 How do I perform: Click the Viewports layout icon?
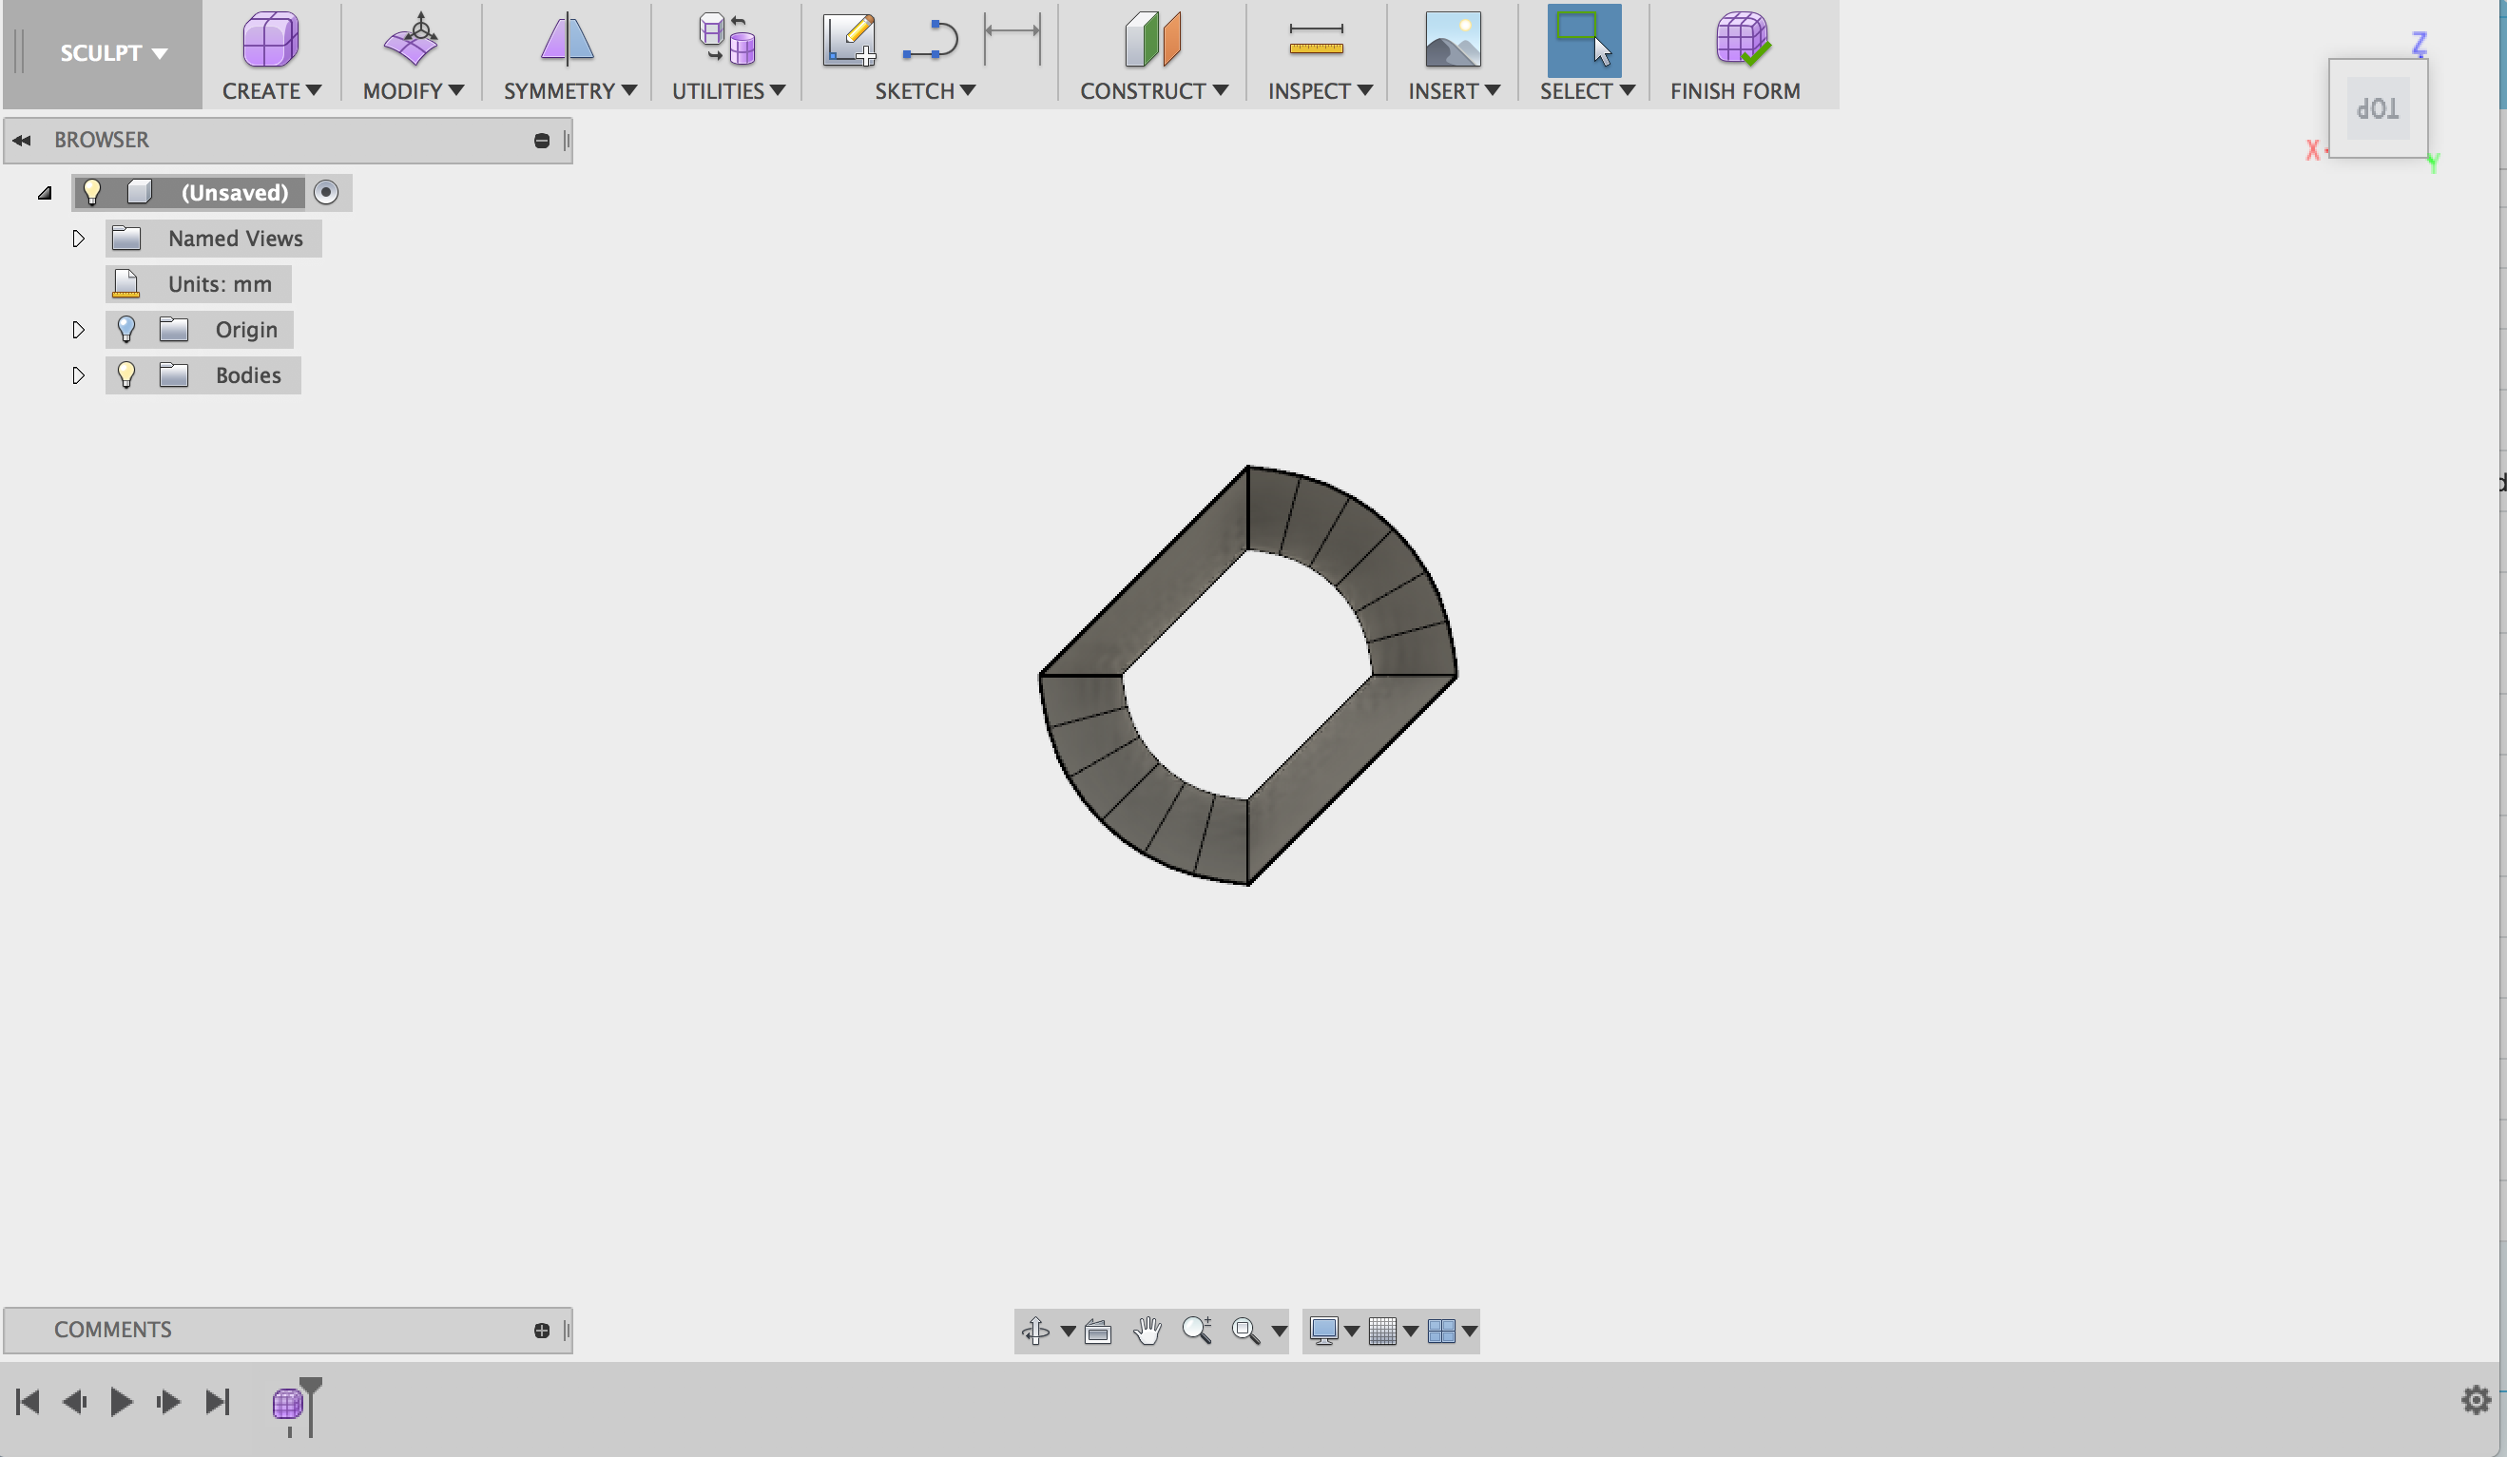pyautogui.click(x=1441, y=1331)
